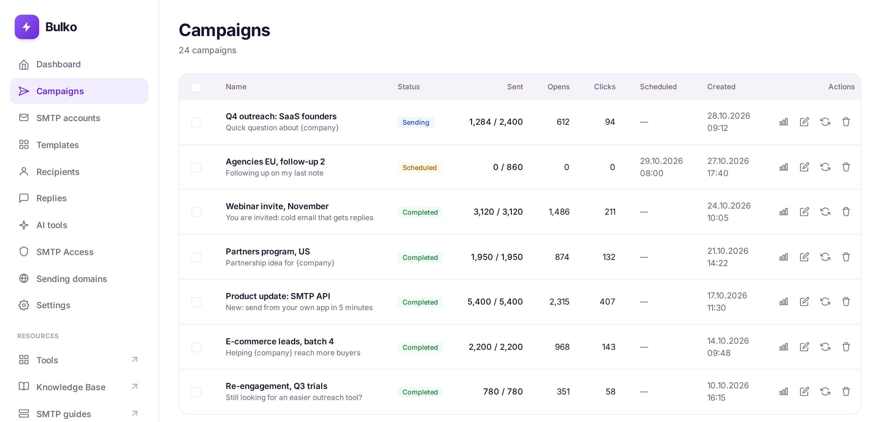Delete the Partners program, US campaign
Viewport: 881px width, 422px height.
[846, 257]
